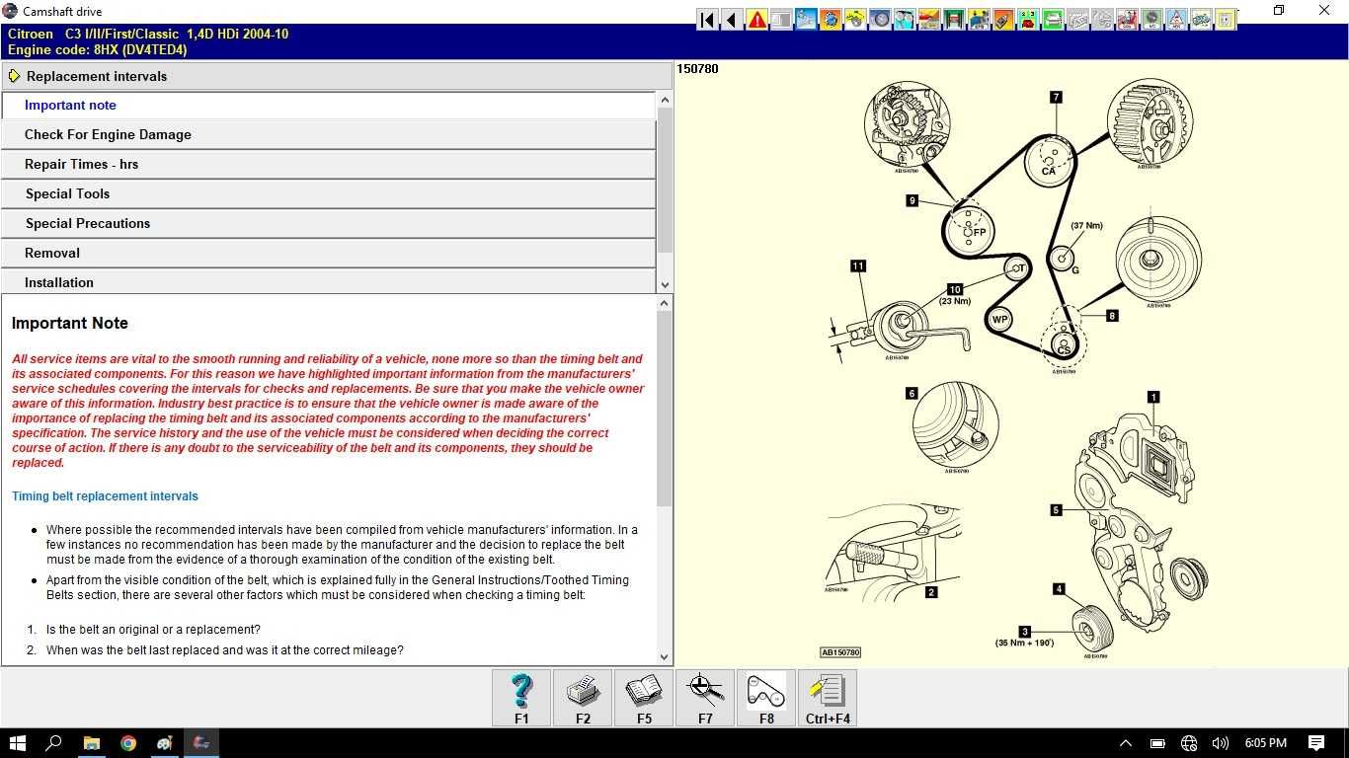Go back with the left arrow toolbar icon
Screen dimensions: 1349x758
tap(732, 20)
